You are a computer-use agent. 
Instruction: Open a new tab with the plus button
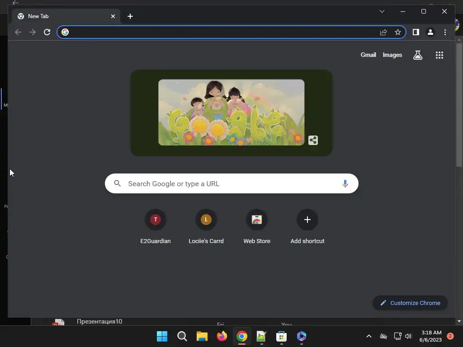pyautogui.click(x=130, y=16)
